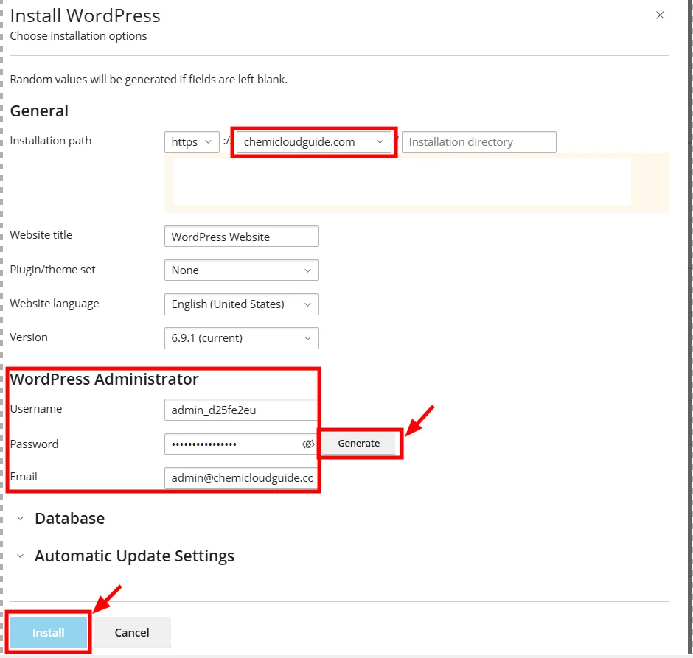Open the Version 6.9.1 dropdown
Viewport: 693px width, 658px height.
[x=241, y=338]
